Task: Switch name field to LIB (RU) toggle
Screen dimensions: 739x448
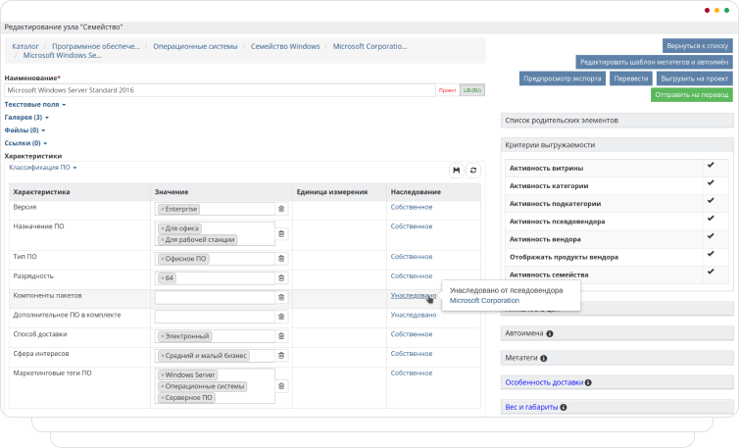Action: pyautogui.click(x=472, y=90)
